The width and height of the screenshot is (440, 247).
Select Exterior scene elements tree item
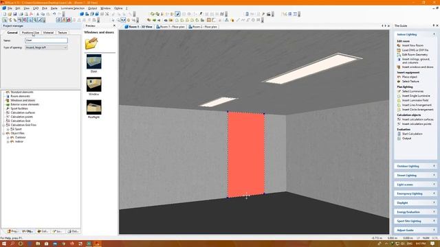[25, 104]
